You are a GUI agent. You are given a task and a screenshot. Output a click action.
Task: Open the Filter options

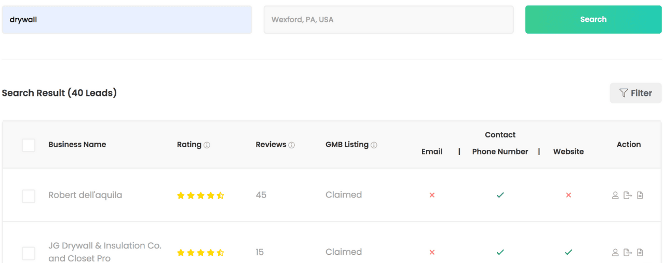click(x=635, y=93)
